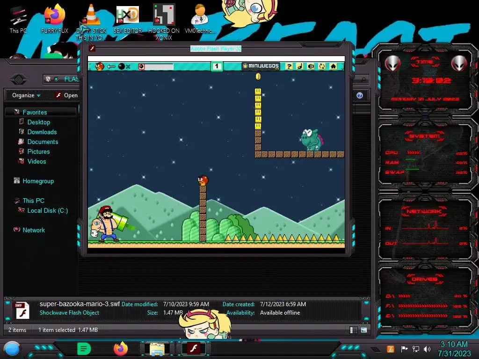Open the green chat app taskbar icon
The width and height of the screenshot is (479, 359).
tap(84, 349)
